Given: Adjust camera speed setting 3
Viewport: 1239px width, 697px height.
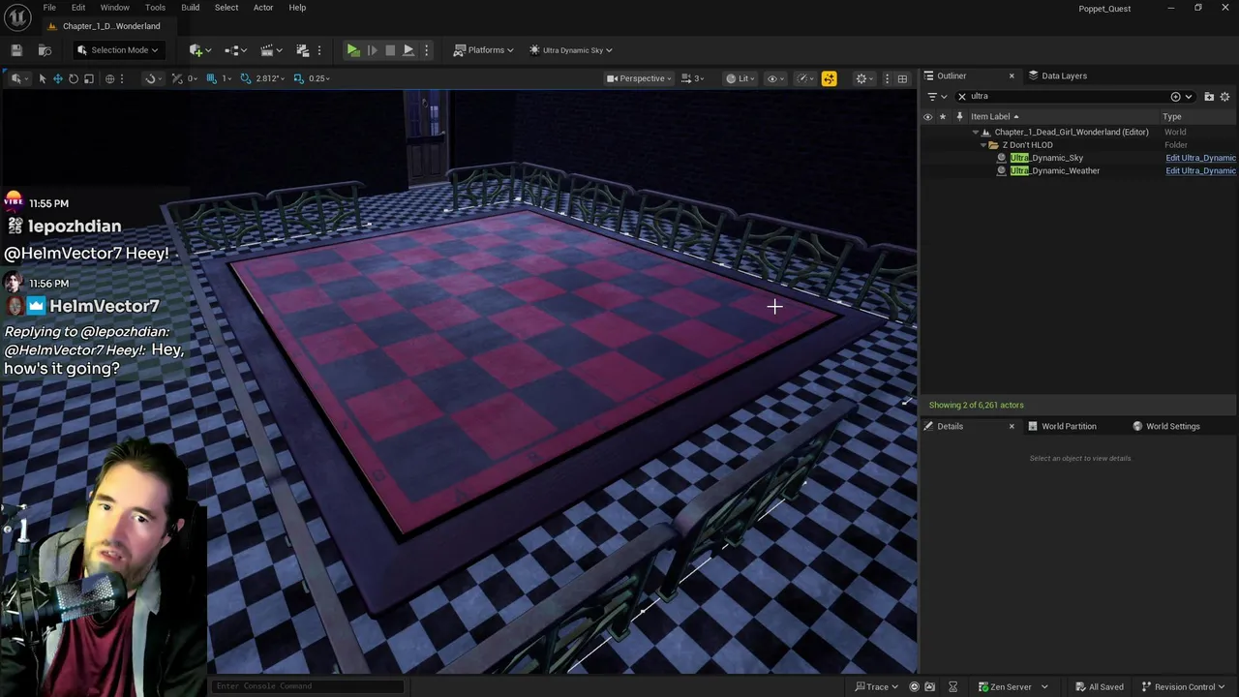Looking at the screenshot, I should [693, 78].
